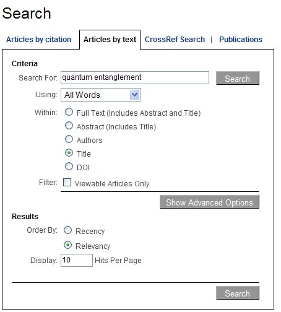Click the Hits Per Page display field

click(x=77, y=260)
